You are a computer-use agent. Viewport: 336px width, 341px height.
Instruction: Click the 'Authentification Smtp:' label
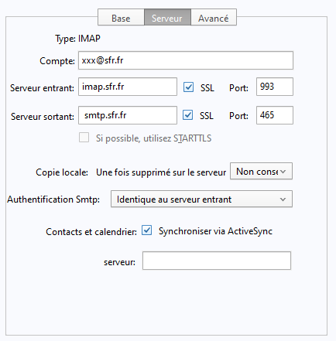pos(53,199)
